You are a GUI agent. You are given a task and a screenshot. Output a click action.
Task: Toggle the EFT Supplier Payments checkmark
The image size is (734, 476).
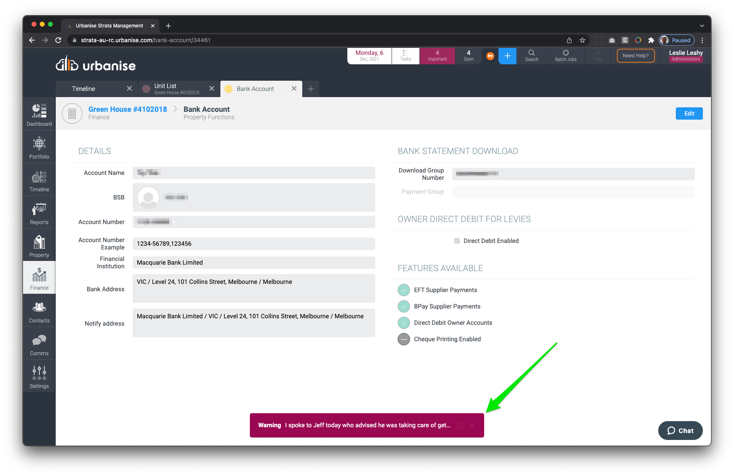[404, 290]
